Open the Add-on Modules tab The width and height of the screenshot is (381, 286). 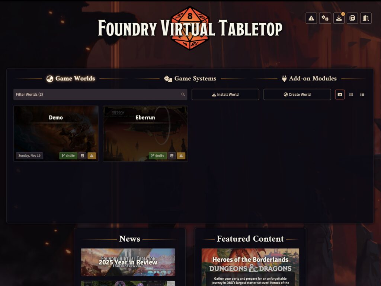(309, 79)
